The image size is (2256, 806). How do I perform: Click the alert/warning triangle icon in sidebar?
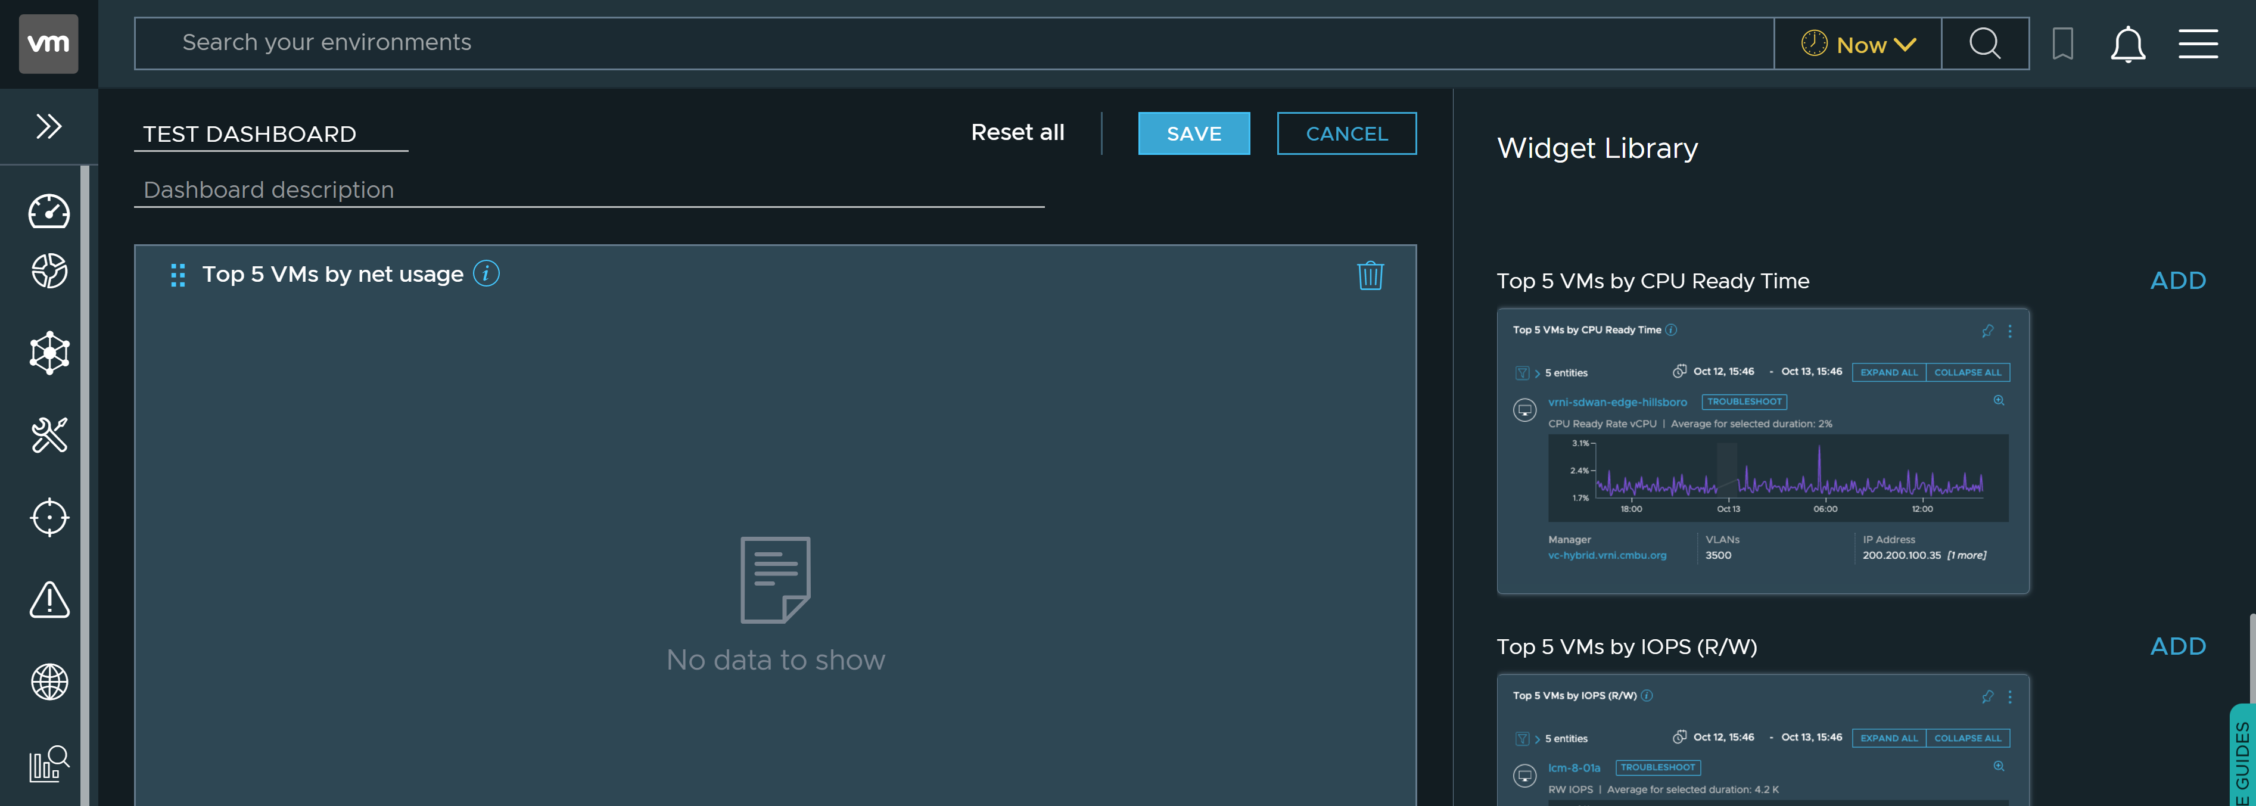[x=49, y=602]
